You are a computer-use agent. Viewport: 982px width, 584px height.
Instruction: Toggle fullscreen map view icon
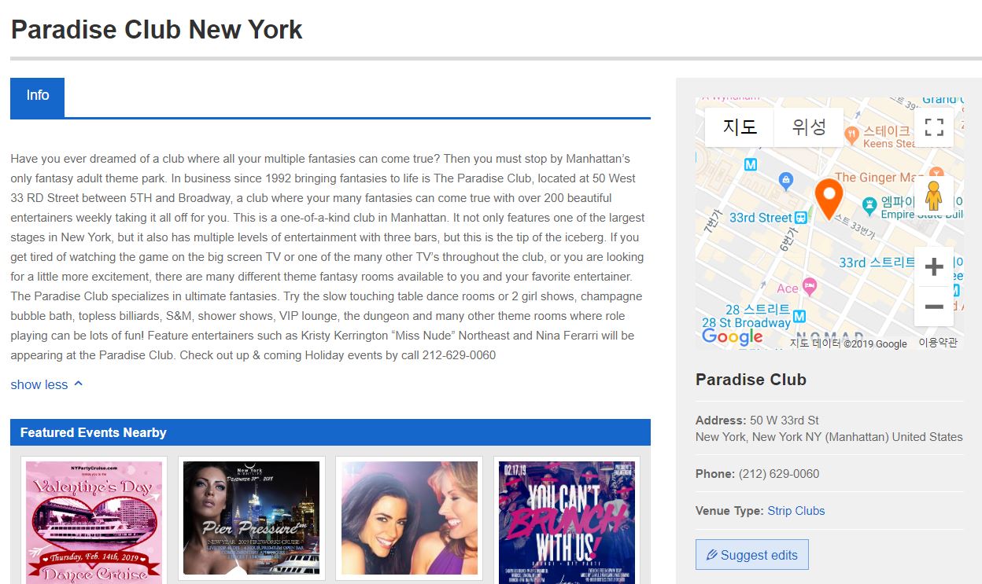[934, 127]
